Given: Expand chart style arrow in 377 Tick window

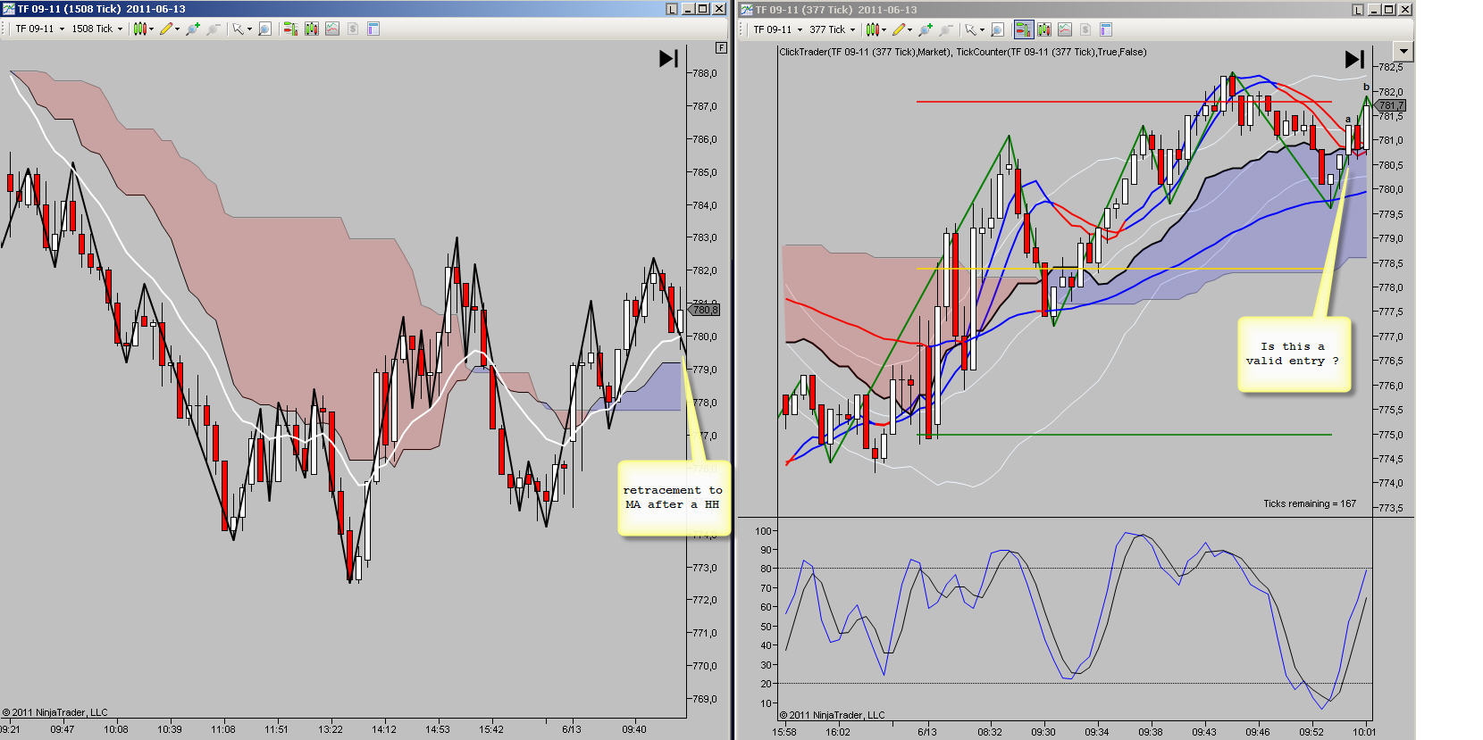Looking at the screenshot, I should click(x=884, y=29).
